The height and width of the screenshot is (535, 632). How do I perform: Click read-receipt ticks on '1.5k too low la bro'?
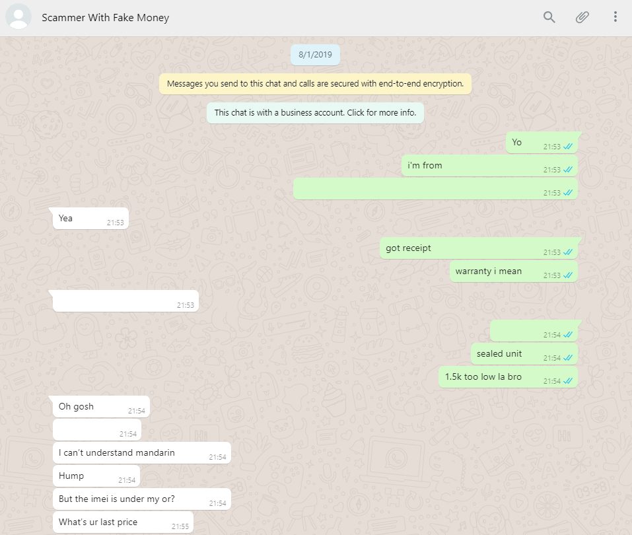click(568, 381)
